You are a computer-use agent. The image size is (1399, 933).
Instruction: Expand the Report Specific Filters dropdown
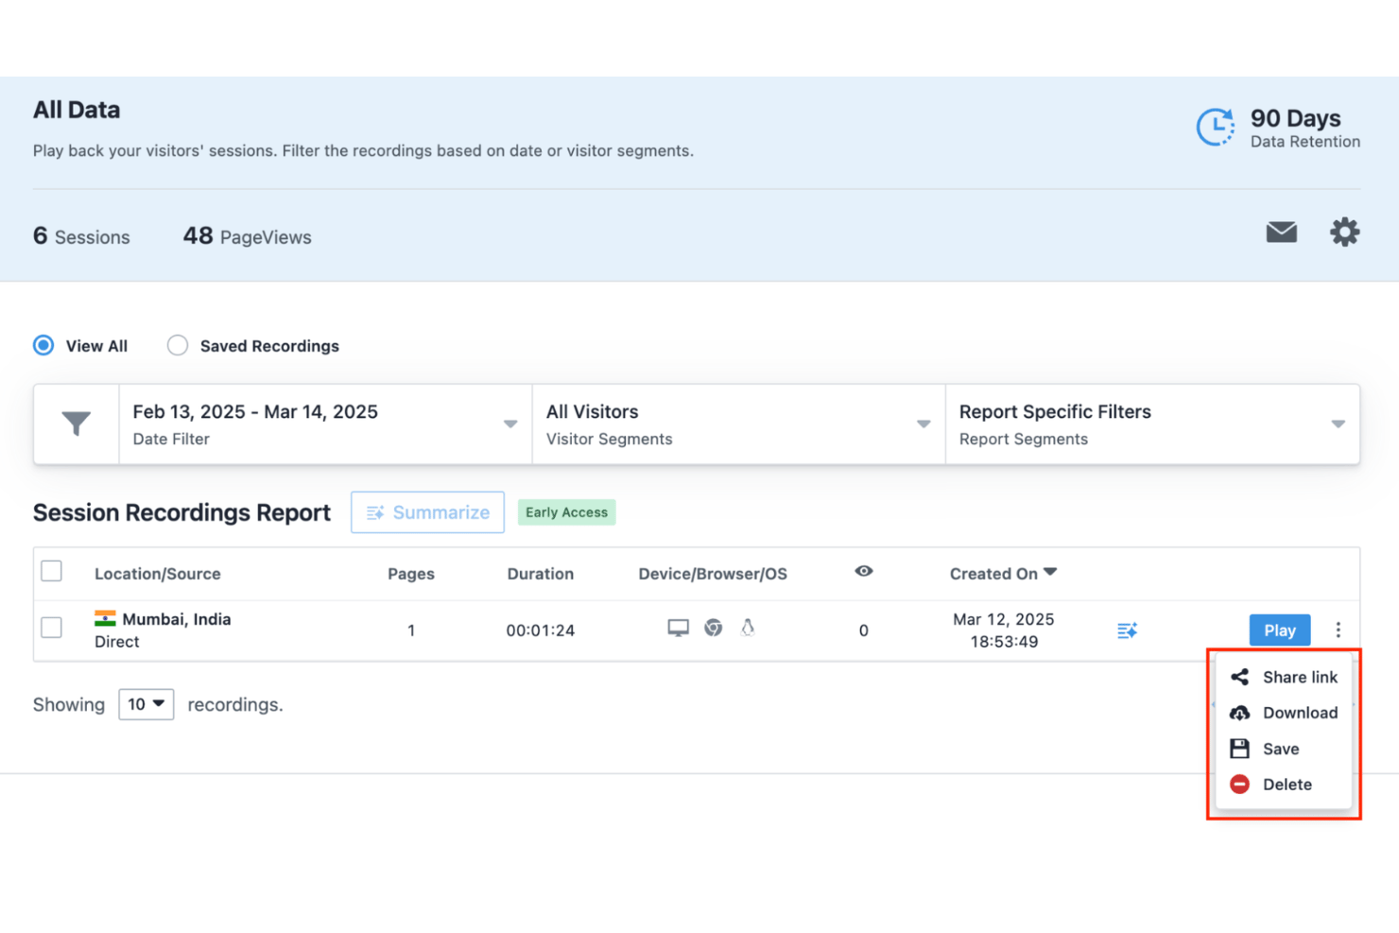coord(1152,424)
